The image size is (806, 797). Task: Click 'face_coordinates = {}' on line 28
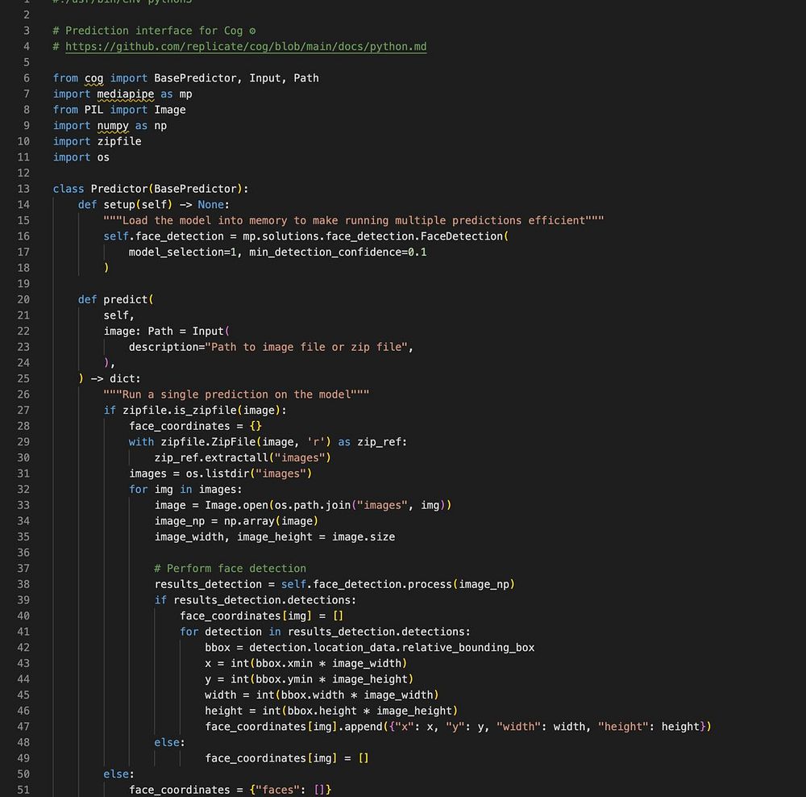(195, 426)
